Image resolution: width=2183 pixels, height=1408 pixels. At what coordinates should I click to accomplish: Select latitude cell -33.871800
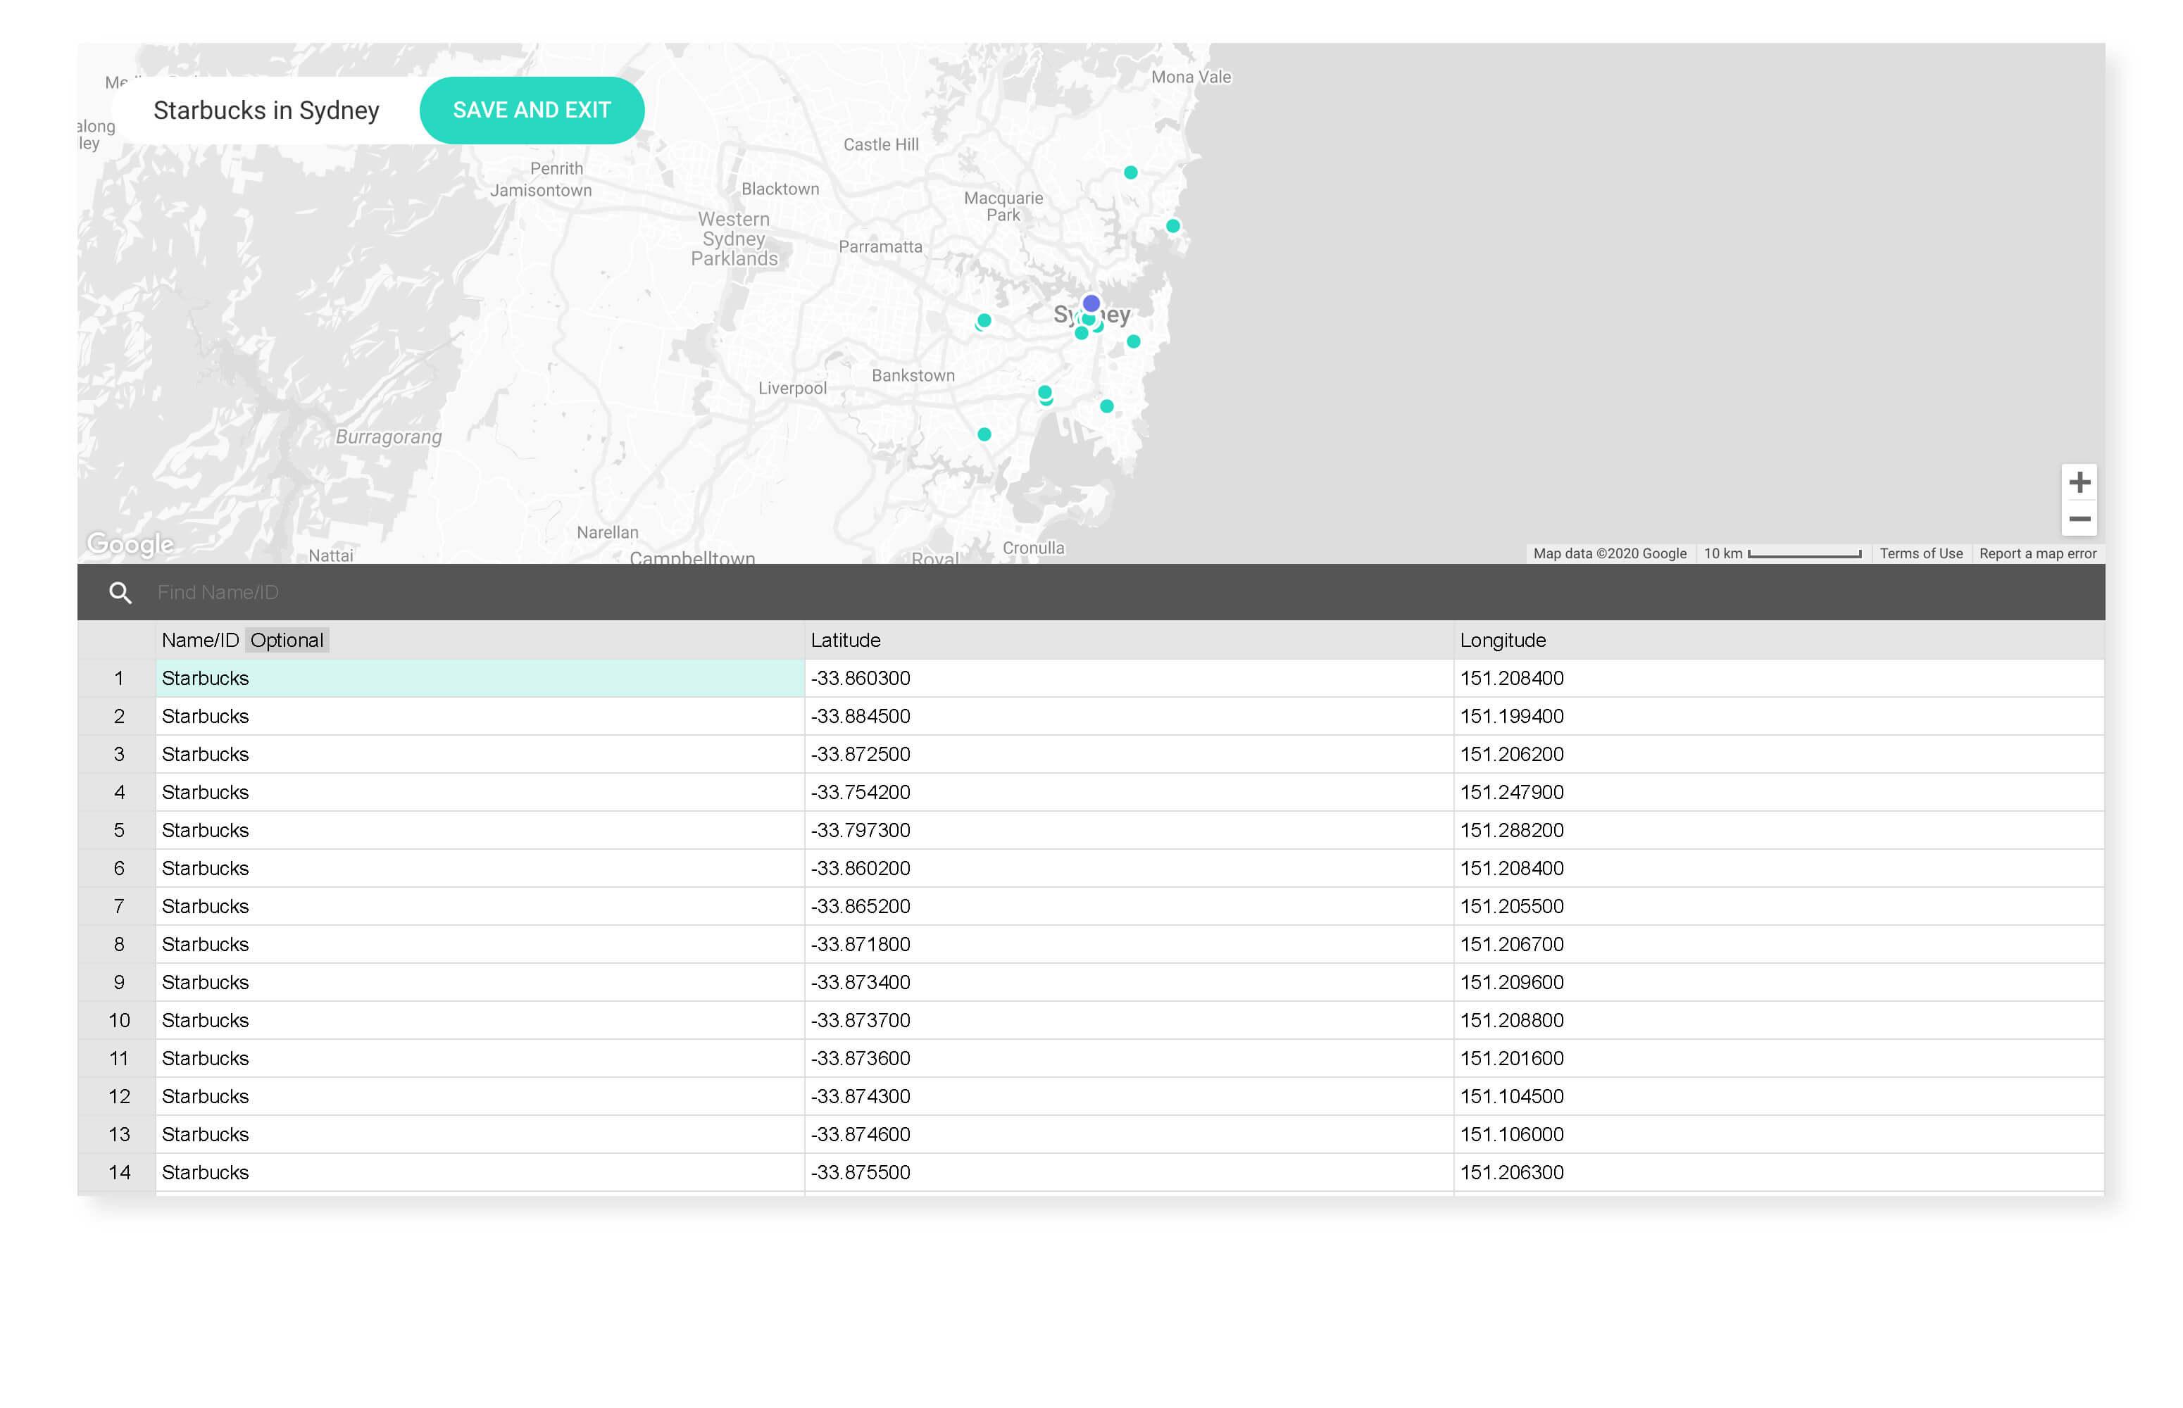click(1130, 945)
